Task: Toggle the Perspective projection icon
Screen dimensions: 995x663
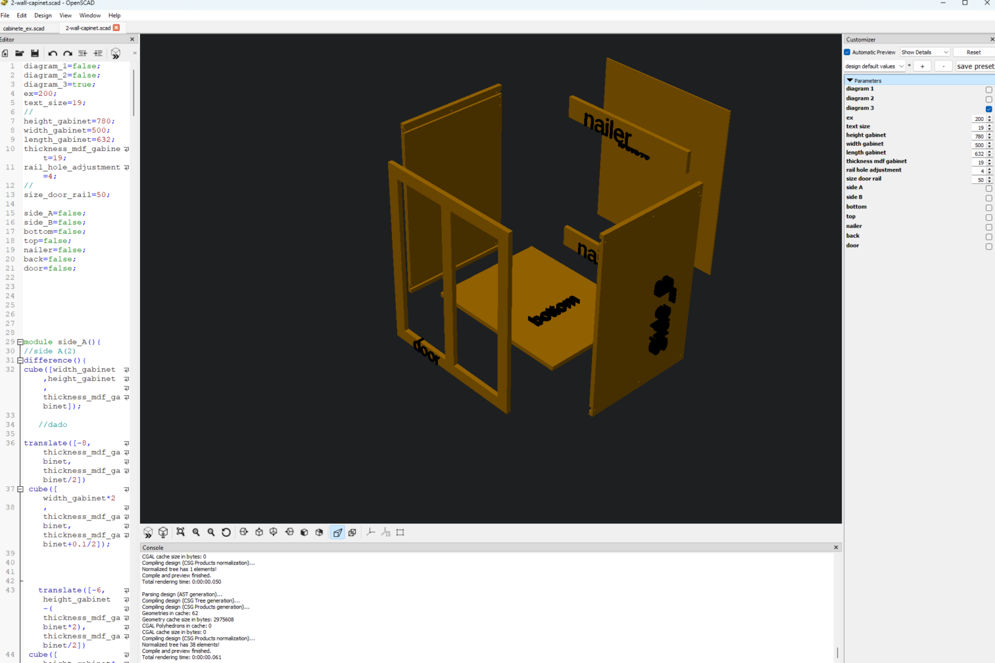Action: point(337,532)
